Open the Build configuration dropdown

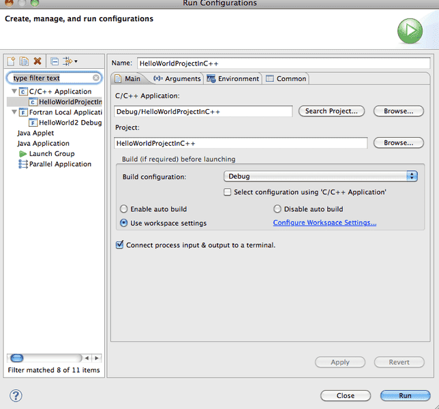pos(320,176)
